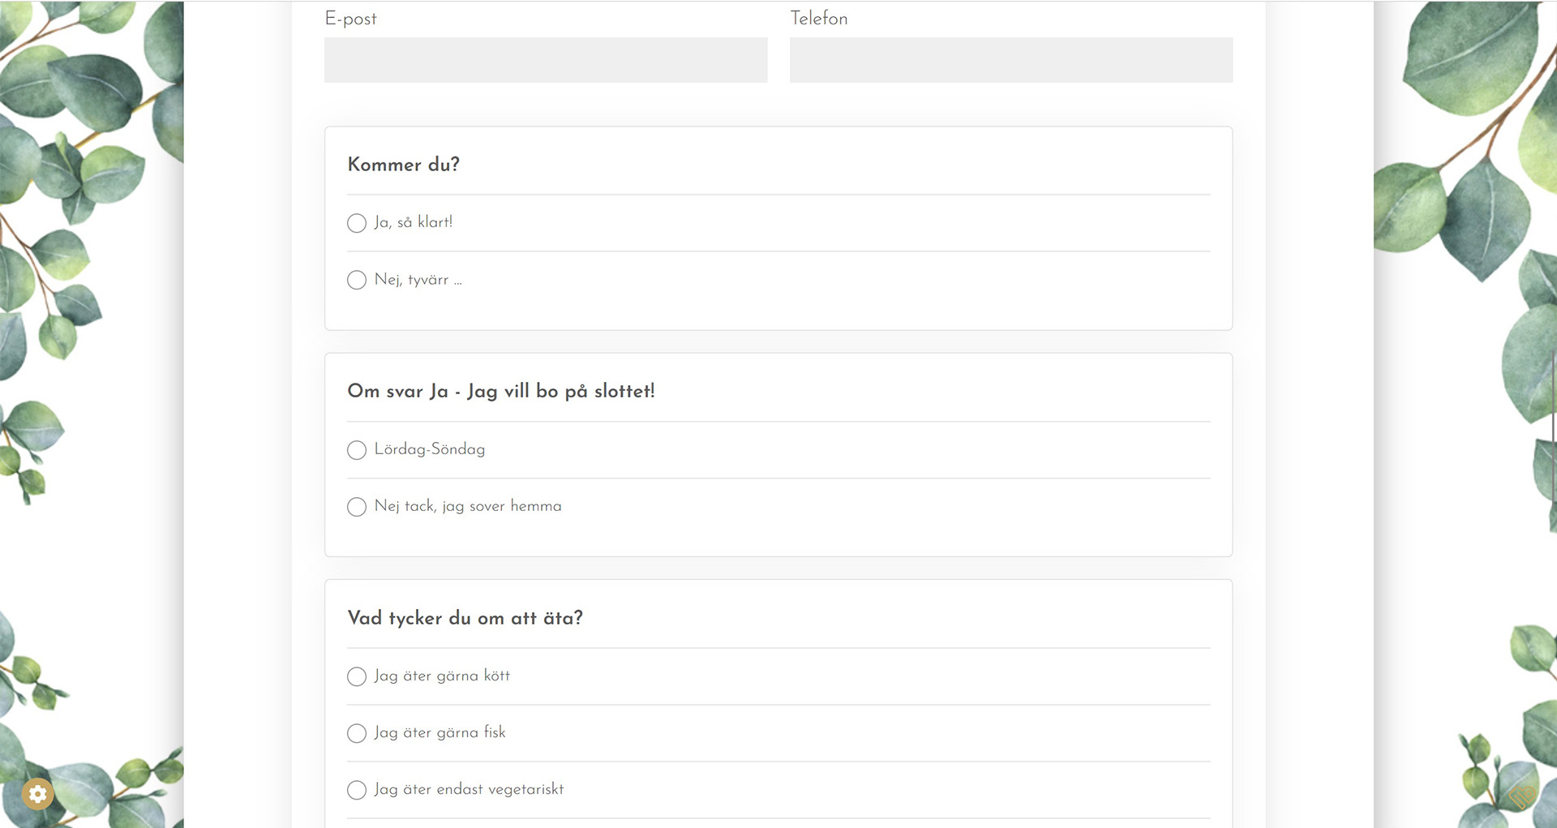Viewport: 1557px width, 828px height.
Task: Select the "Ja, så klart!" radio button
Action: (357, 223)
